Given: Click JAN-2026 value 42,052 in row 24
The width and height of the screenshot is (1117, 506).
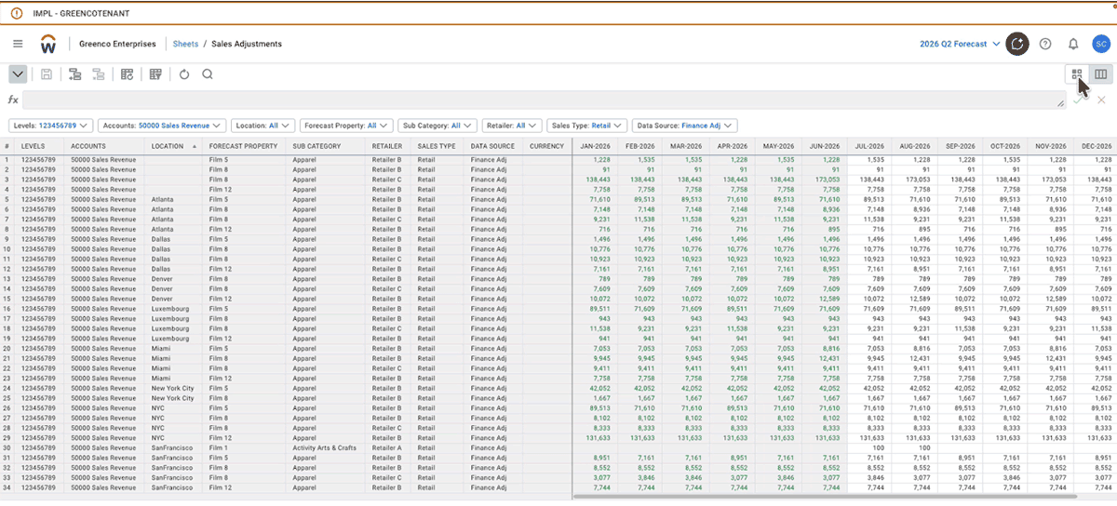Looking at the screenshot, I should click(x=594, y=388).
